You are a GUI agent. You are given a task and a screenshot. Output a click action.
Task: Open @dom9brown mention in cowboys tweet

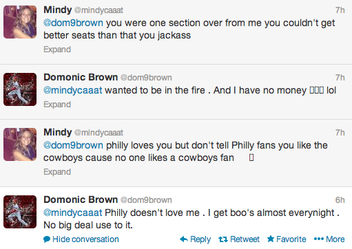click(73, 145)
